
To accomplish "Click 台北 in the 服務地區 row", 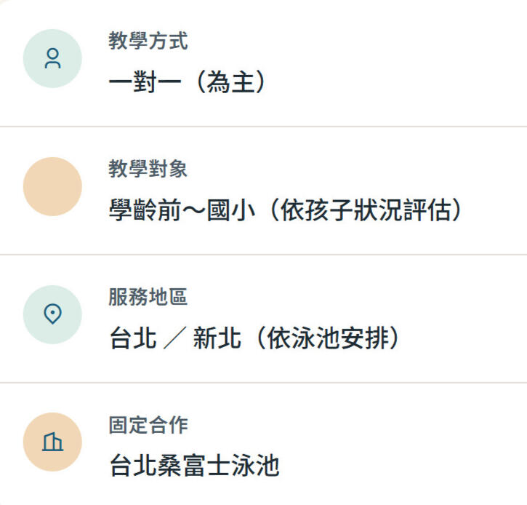I will click(x=133, y=338).
